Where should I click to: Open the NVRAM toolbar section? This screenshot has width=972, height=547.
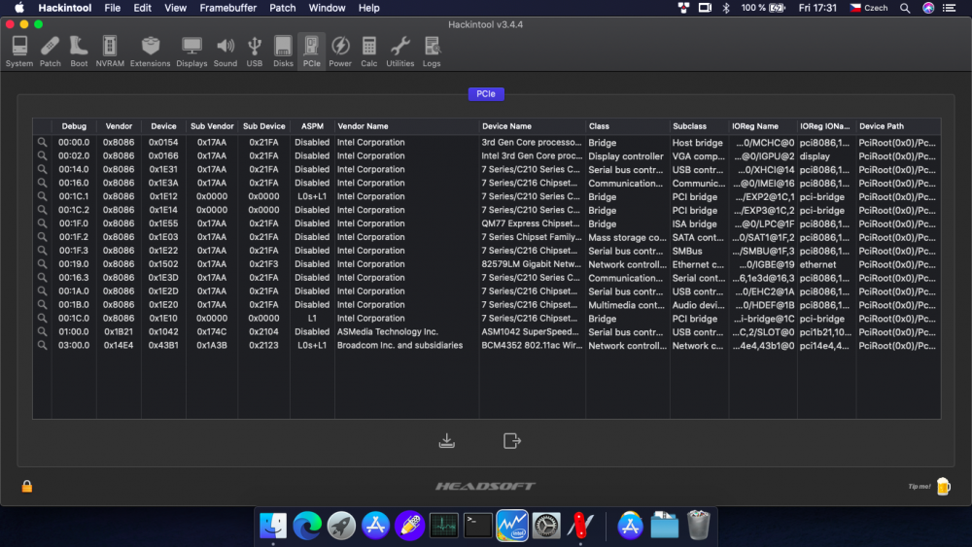click(x=110, y=51)
